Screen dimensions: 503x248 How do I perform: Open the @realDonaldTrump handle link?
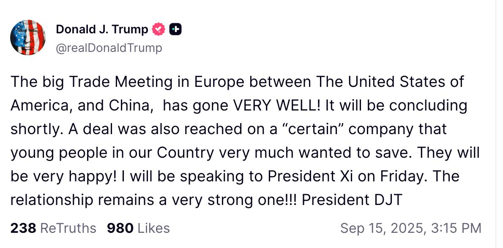click(109, 48)
